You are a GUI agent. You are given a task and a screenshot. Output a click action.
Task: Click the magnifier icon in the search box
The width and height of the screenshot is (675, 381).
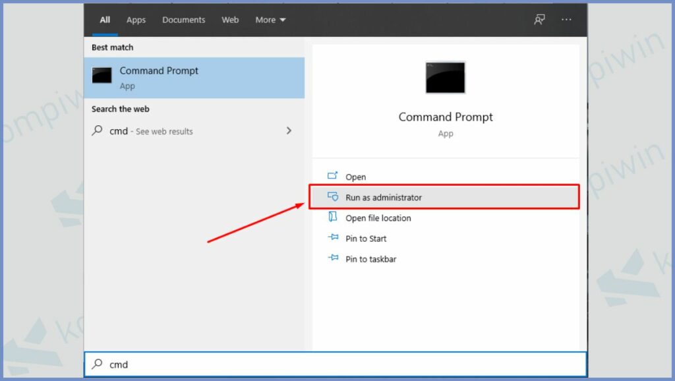click(98, 364)
